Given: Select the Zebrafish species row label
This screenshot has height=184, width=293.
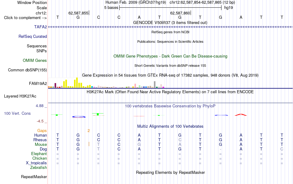Looking at the screenshot, I should (x=39, y=168).
